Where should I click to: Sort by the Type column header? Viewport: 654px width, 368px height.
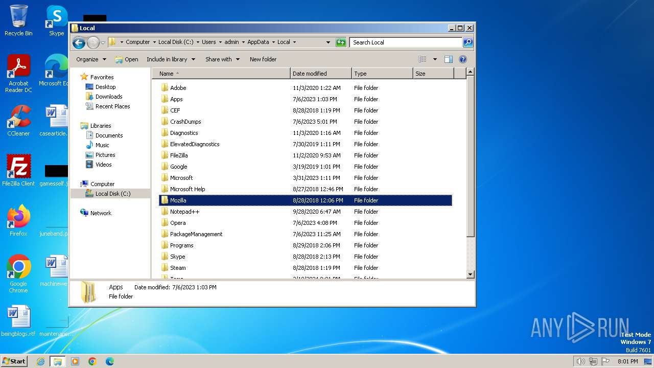382,74
